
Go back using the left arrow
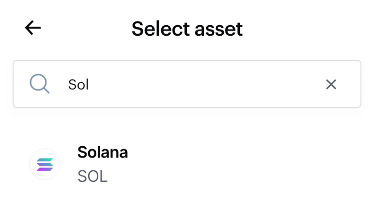[x=33, y=28]
